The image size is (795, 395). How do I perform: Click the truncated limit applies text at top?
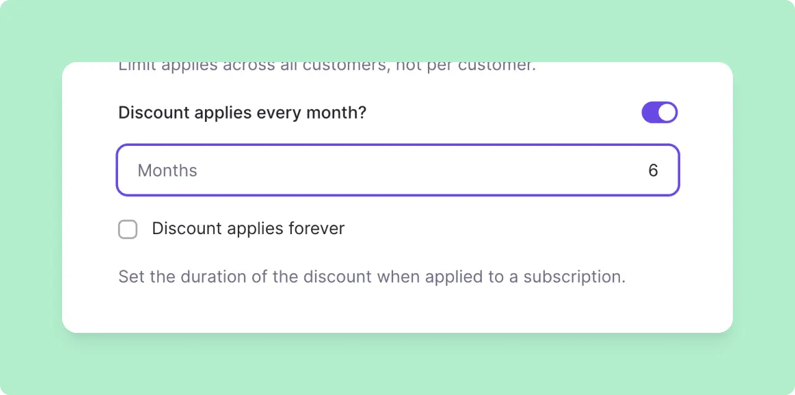pyautogui.click(x=327, y=65)
